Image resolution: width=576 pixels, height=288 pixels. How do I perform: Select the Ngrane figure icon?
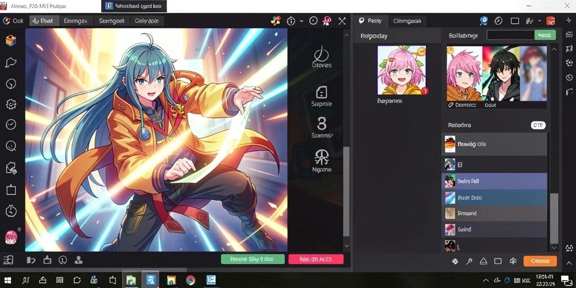click(x=321, y=161)
